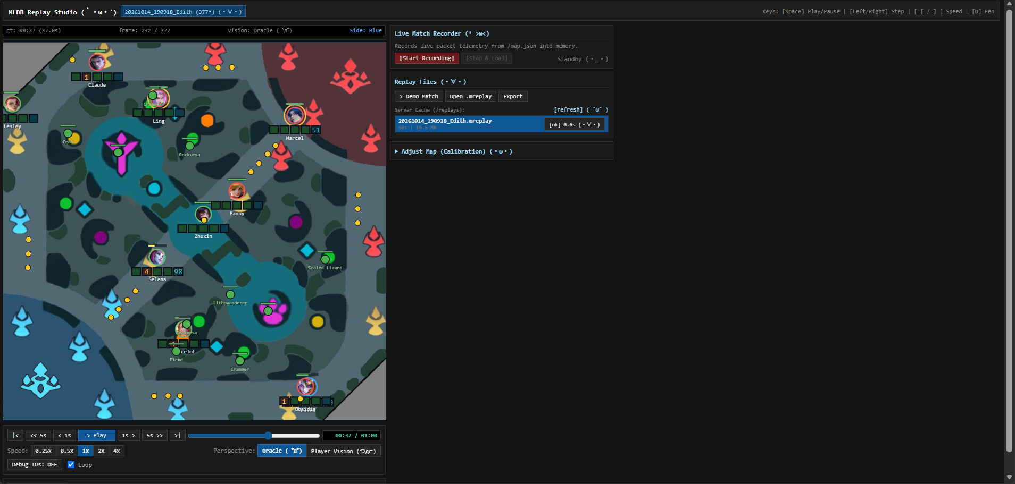Click the red team base crystal icon

tap(350, 77)
